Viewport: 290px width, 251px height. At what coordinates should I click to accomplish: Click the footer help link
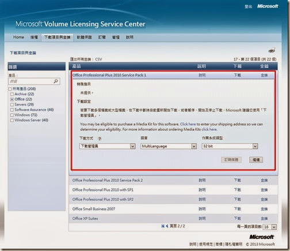(193, 244)
